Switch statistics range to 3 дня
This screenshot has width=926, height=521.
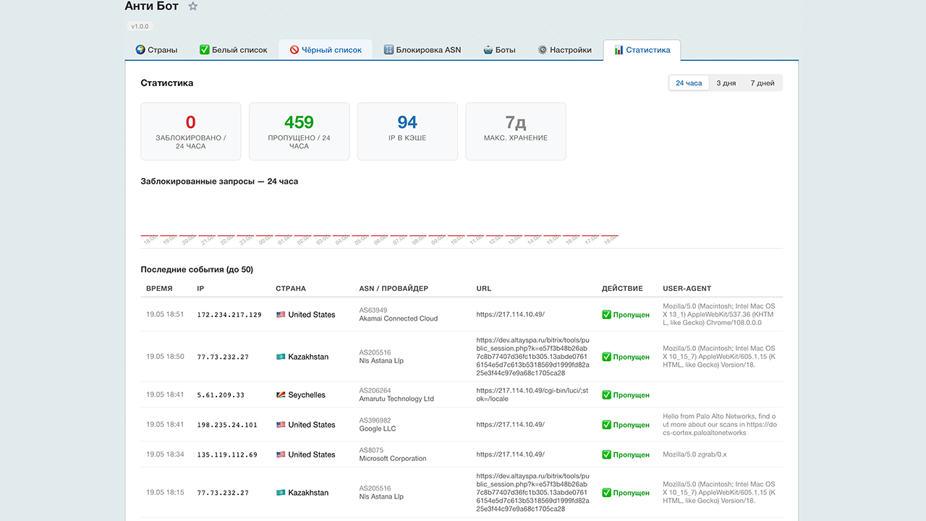726,83
